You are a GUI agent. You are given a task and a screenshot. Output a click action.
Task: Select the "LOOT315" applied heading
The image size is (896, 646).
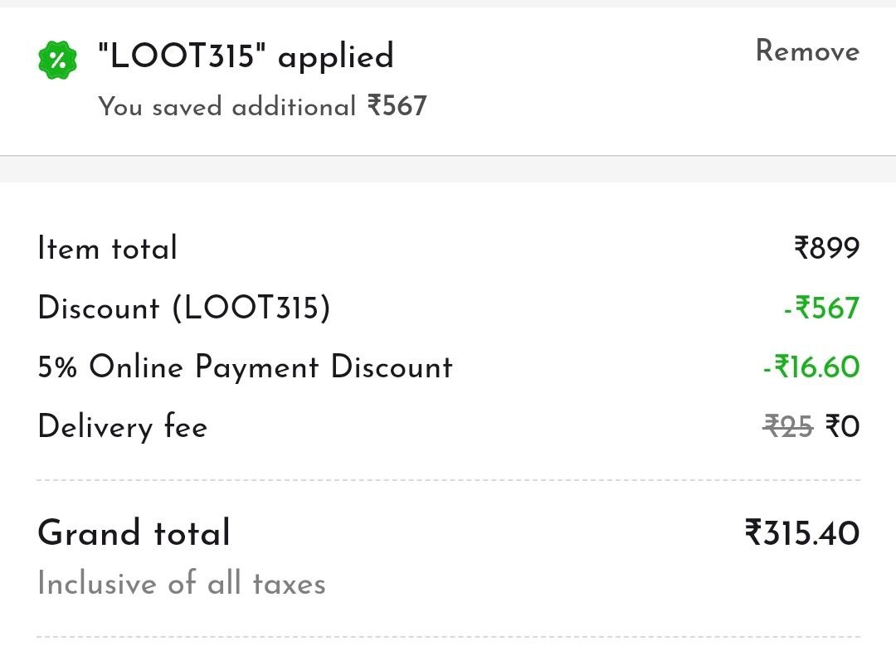click(x=246, y=56)
